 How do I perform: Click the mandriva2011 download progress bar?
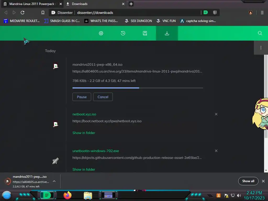click(x=138, y=88)
